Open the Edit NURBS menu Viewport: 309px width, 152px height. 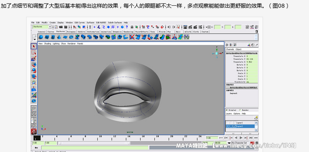[101, 23]
